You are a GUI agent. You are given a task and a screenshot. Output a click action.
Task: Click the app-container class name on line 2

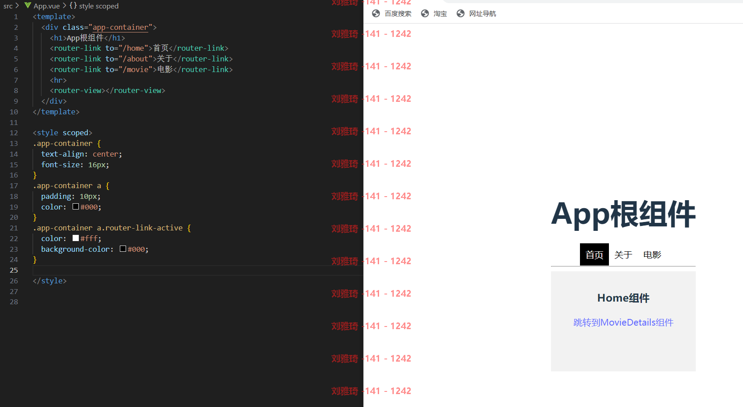coord(120,27)
